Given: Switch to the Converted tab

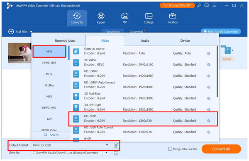Looking at the screenshot, I should 137,32.
